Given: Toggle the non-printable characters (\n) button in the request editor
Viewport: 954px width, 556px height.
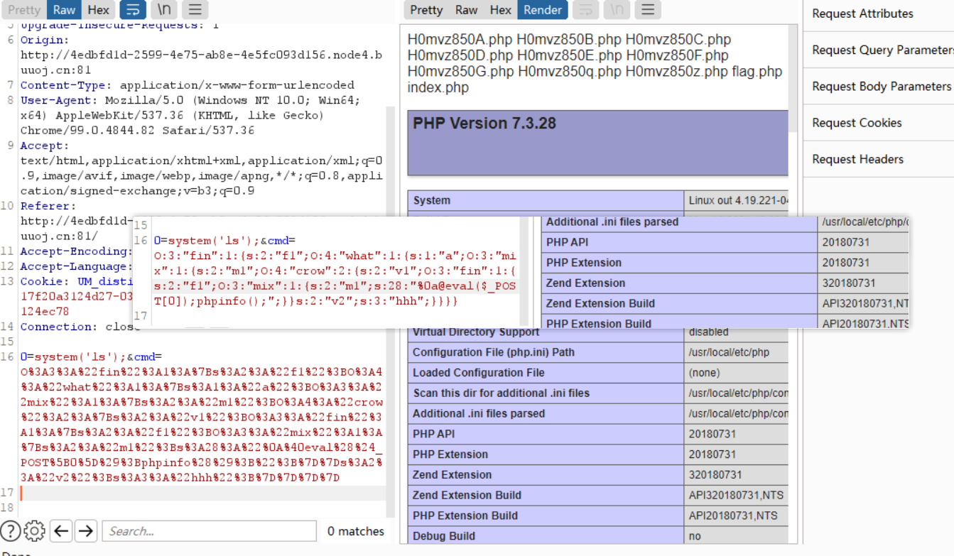Looking at the screenshot, I should click(164, 10).
